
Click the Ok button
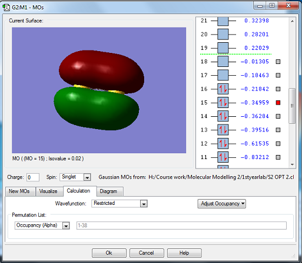coord(109,253)
